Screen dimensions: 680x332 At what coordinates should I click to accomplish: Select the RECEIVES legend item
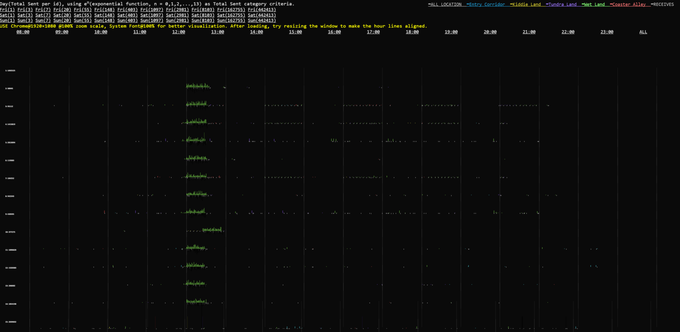(662, 4)
